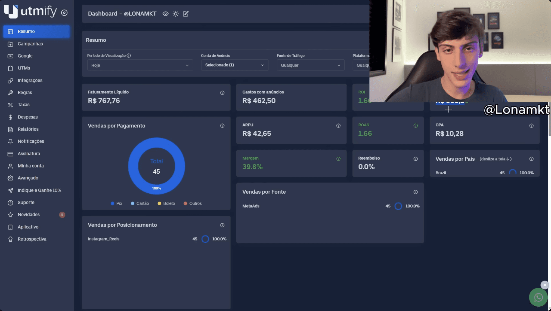Toggle the Pix legend color dot
551x311 pixels.
click(x=112, y=203)
